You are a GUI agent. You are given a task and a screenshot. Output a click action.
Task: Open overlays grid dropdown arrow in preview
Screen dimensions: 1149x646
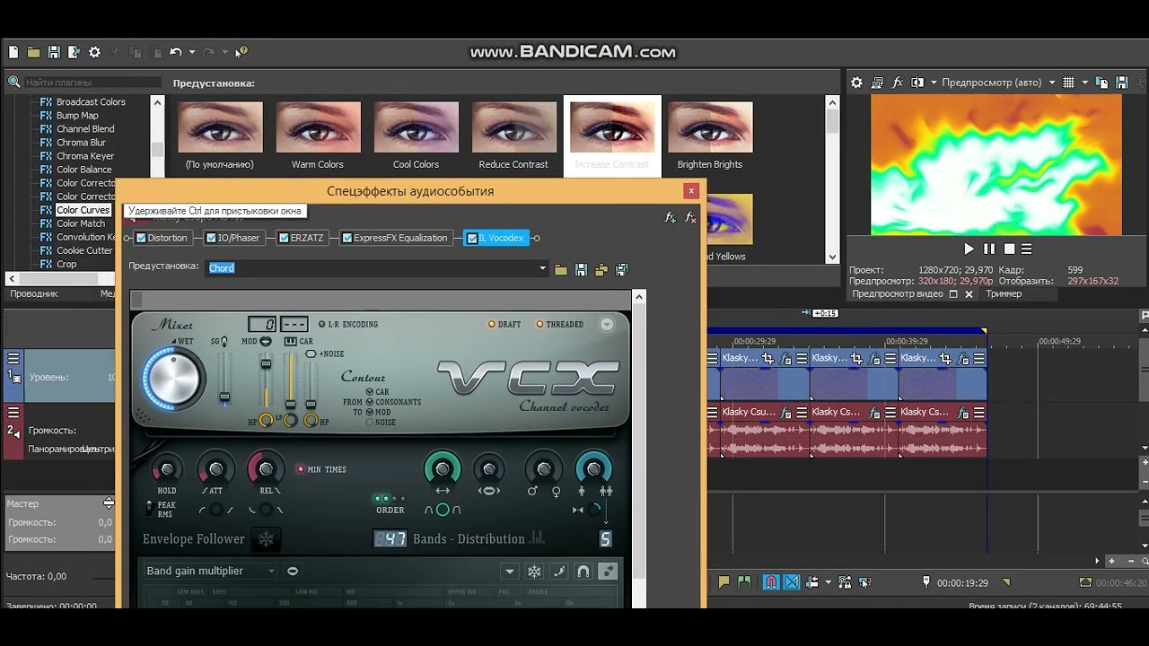pos(1084,83)
